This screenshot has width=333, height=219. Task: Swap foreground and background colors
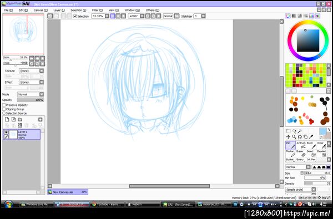329,130
